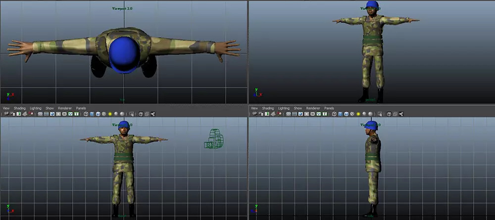This screenshot has width=495, height=220.
Task: Enable Smooth Shade All cube in left panel toolbar
Action: [x=92, y=114]
